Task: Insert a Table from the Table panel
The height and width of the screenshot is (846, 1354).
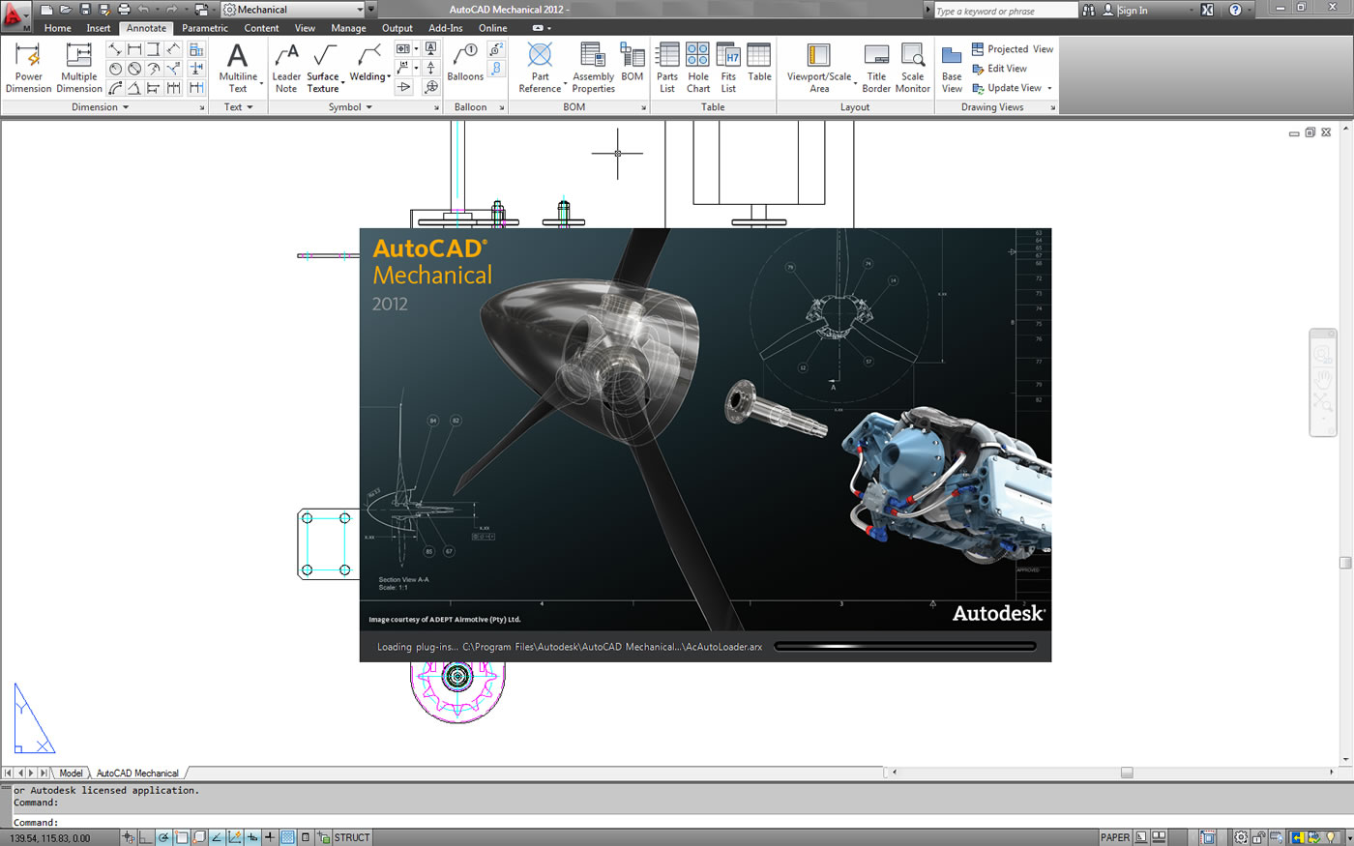Action: pos(759,62)
